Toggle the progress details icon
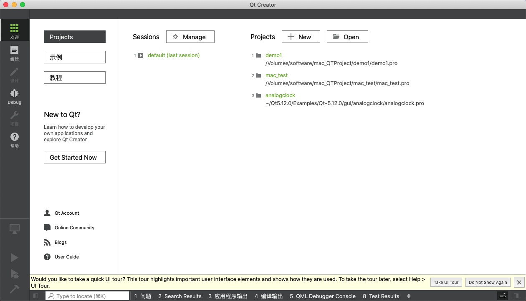 (x=503, y=296)
